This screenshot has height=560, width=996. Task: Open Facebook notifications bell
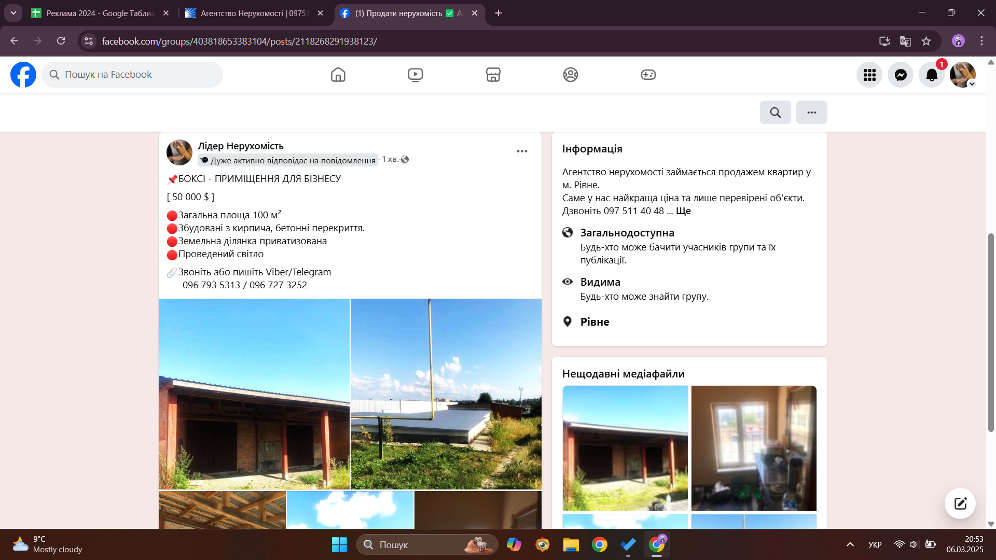[x=931, y=75]
